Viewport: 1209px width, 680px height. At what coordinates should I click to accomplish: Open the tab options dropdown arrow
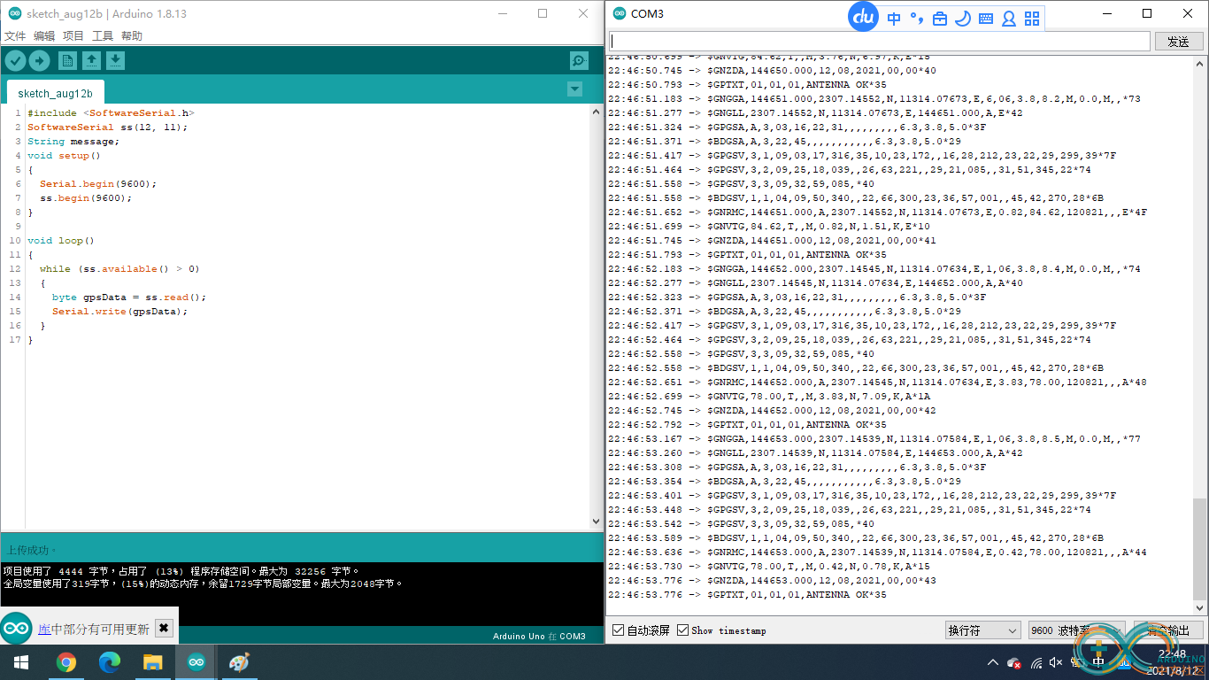[x=574, y=89]
